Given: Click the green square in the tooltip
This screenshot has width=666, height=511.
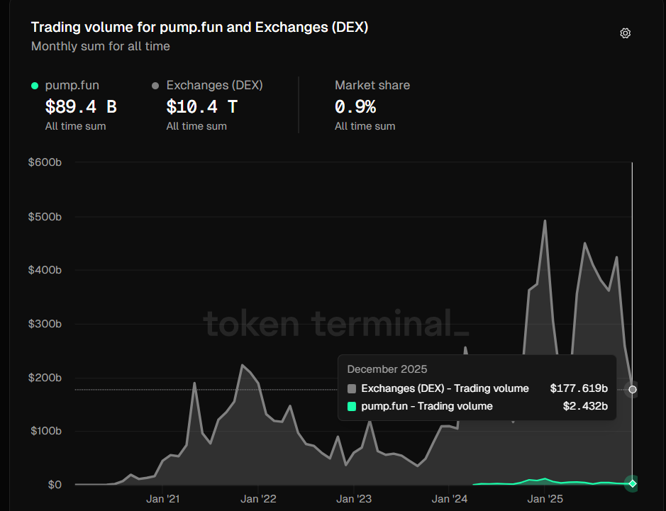Looking at the screenshot, I should click(x=352, y=406).
